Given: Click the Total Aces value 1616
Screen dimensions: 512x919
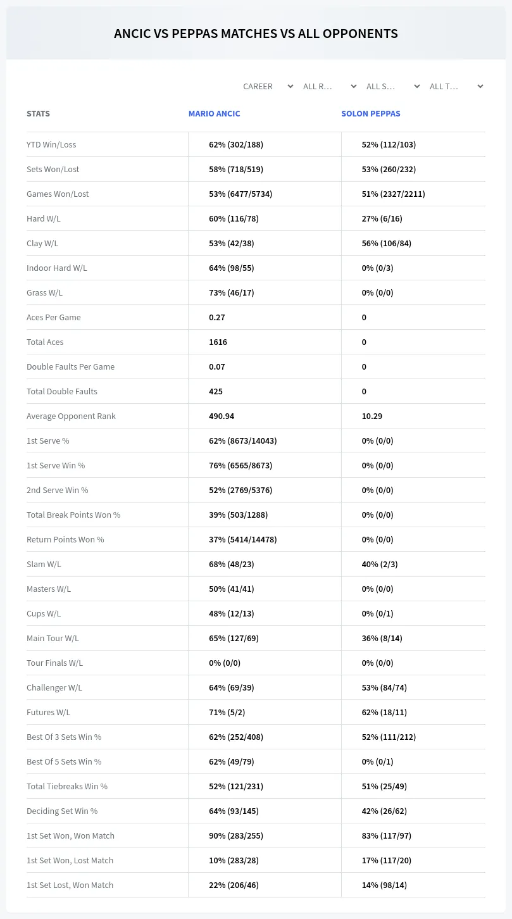Looking at the screenshot, I should coord(218,342).
